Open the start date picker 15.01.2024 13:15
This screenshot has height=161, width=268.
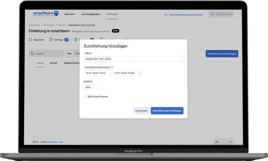pos(96,73)
